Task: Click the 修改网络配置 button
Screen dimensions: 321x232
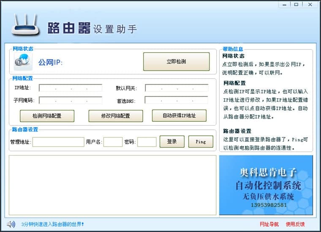Action: 116,116
